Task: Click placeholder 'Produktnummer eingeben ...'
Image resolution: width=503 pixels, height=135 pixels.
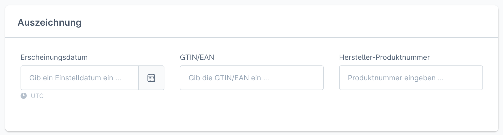Action: coord(396,78)
